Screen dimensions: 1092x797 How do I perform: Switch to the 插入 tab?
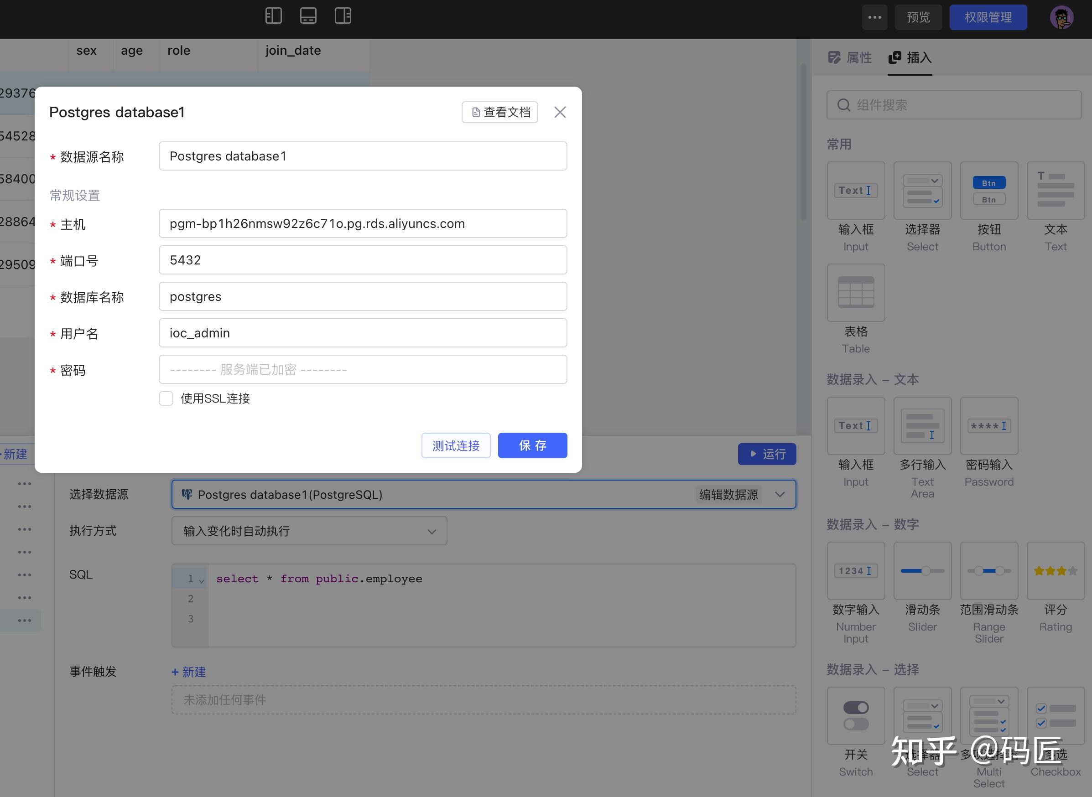click(x=910, y=58)
